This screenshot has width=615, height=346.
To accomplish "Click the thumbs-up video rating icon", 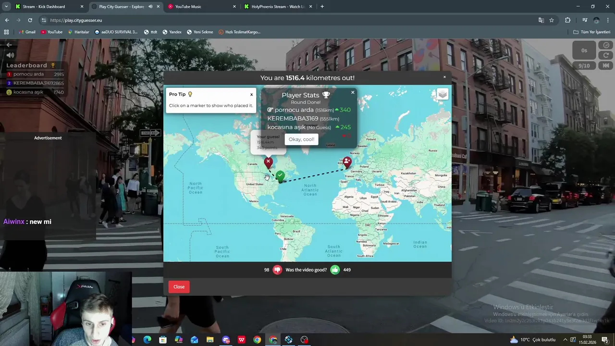I will point(335,270).
